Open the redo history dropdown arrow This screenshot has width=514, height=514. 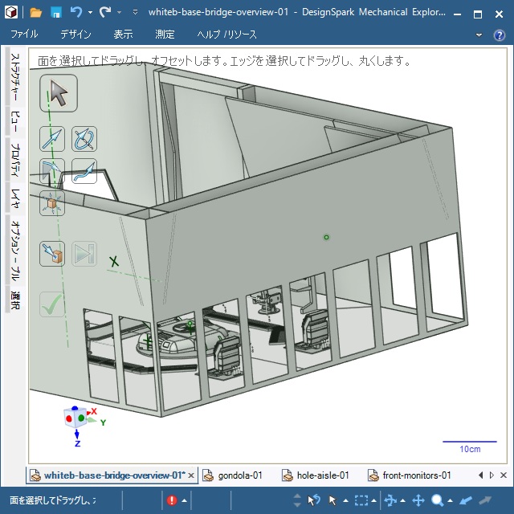click(x=120, y=13)
